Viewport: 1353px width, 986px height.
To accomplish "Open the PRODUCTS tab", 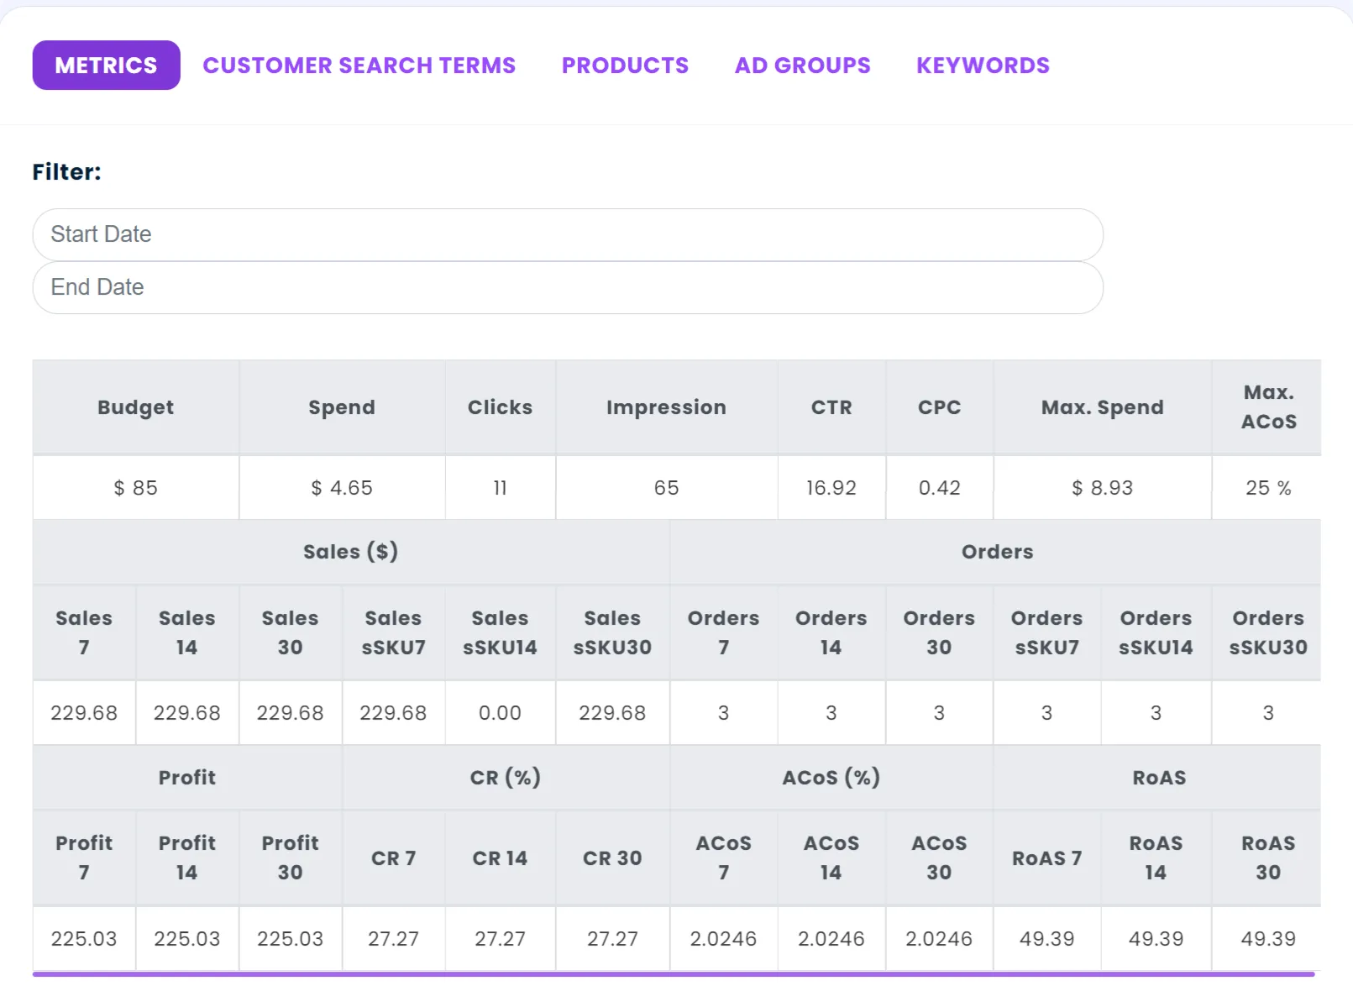I will coord(625,65).
